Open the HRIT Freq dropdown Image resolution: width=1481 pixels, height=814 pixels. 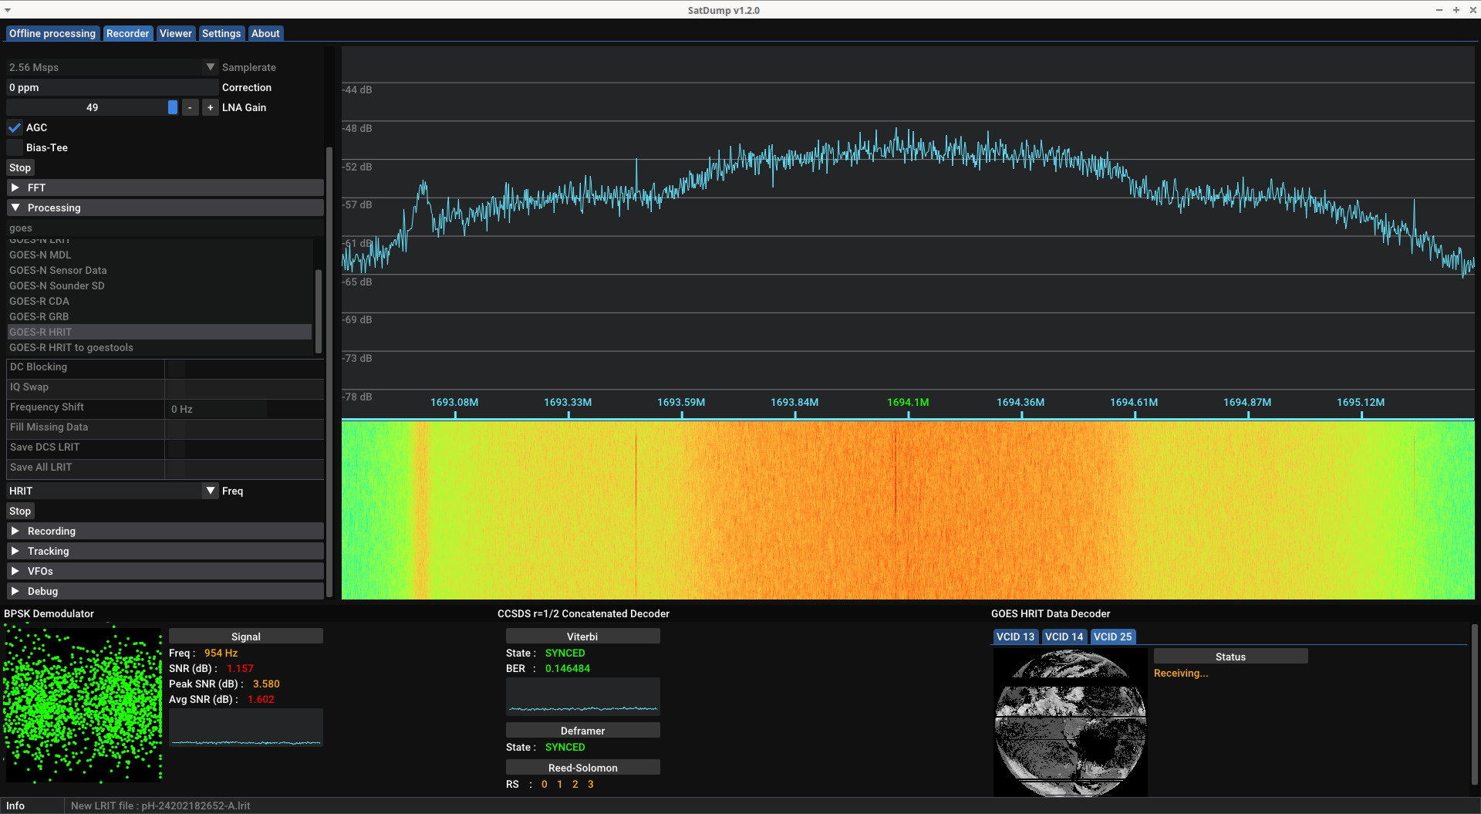112,491
